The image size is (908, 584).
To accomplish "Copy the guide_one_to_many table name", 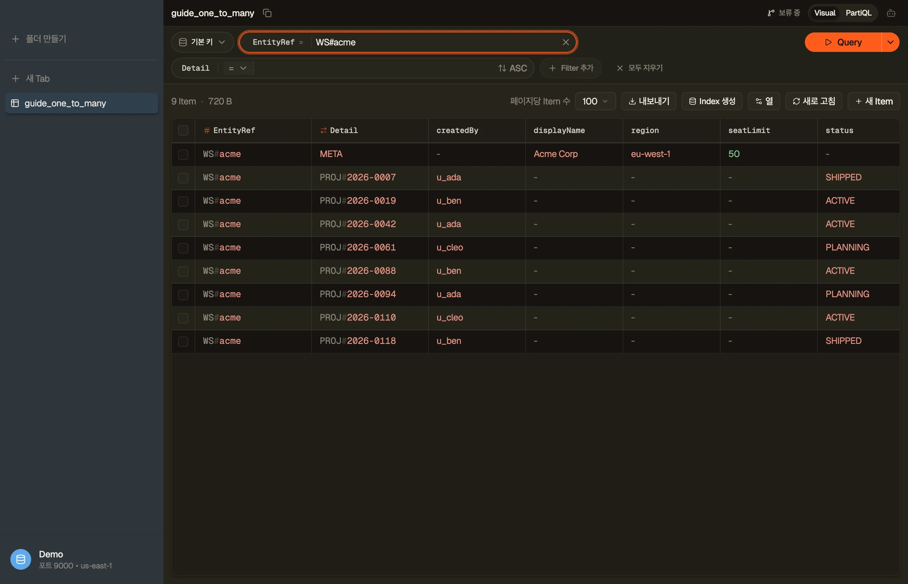I will click(267, 13).
